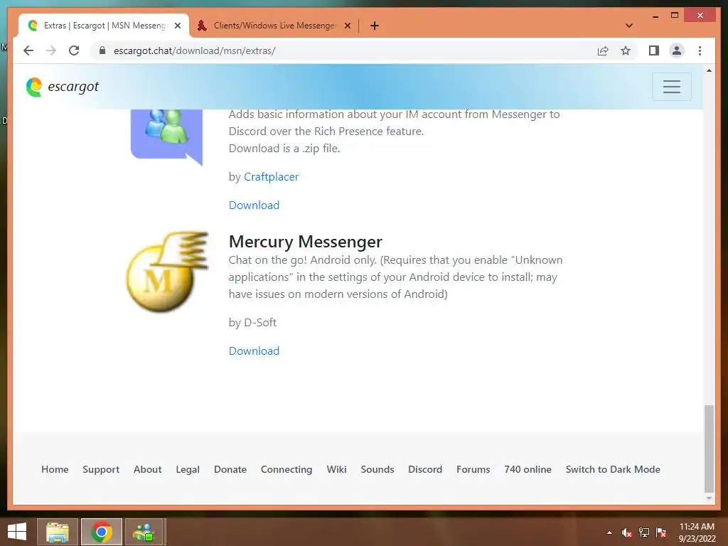Click the Mercury Messenger logo image
728x546 pixels.
click(x=167, y=272)
